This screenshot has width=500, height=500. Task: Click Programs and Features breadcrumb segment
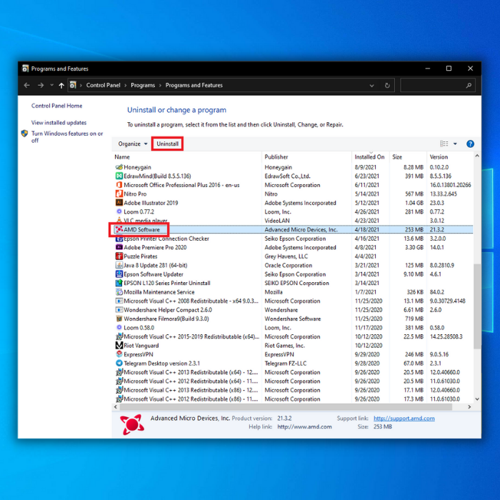pos(194,86)
